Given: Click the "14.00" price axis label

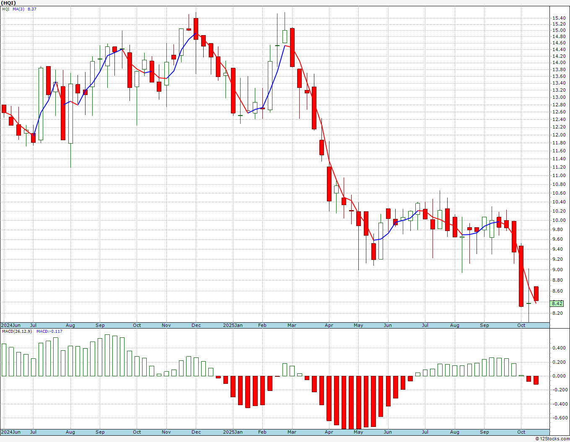Looking at the screenshot, I should [x=559, y=63].
